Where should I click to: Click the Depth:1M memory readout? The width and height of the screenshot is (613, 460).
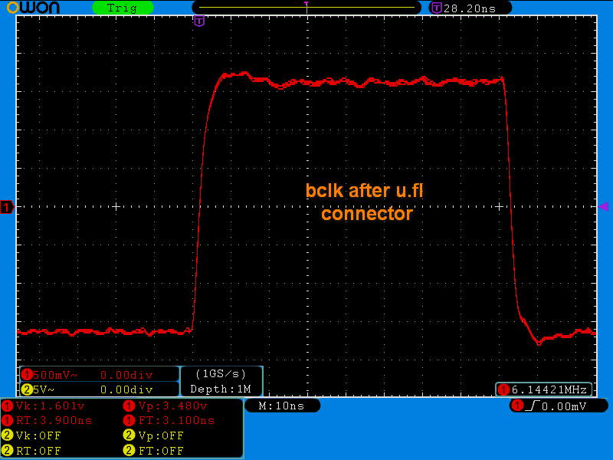[221, 389]
